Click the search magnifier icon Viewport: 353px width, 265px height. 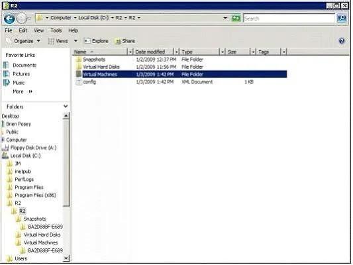[342, 18]
